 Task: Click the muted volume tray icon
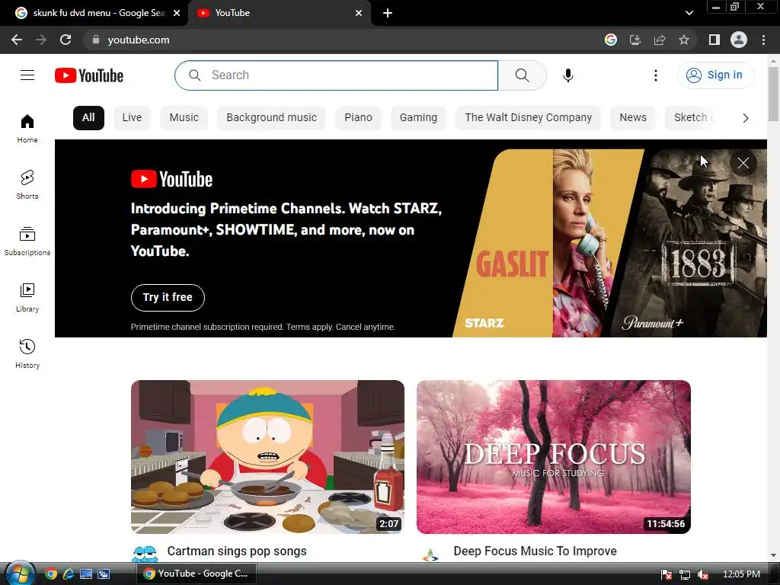(703, 574)
